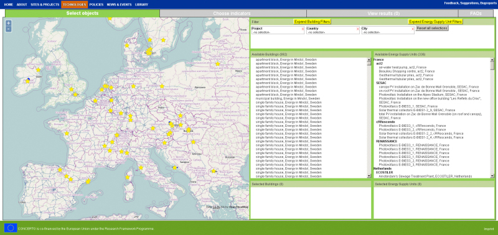This screenshot has height=235, width=498.
Task: Select canope PV installation on Zac de Bonne
Action: coord(429,87)
